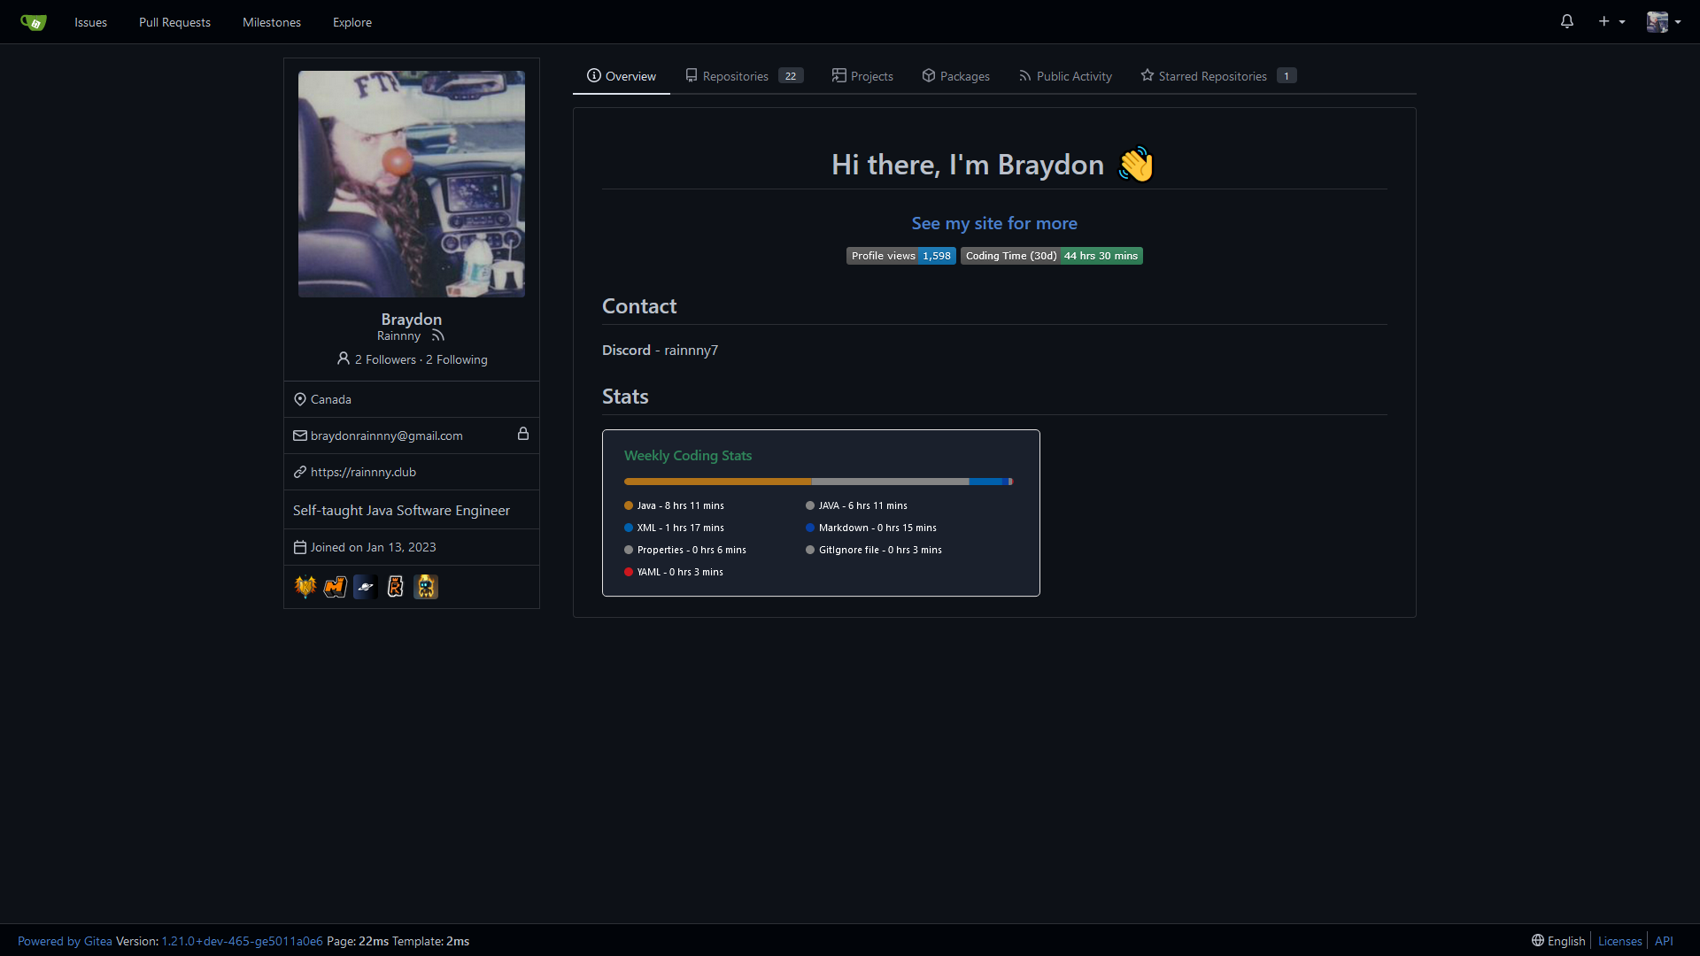The height and width of the screenshot is (956, 1700).
Task: Open the Explore menu item
Action: click(x=352, y=22)
